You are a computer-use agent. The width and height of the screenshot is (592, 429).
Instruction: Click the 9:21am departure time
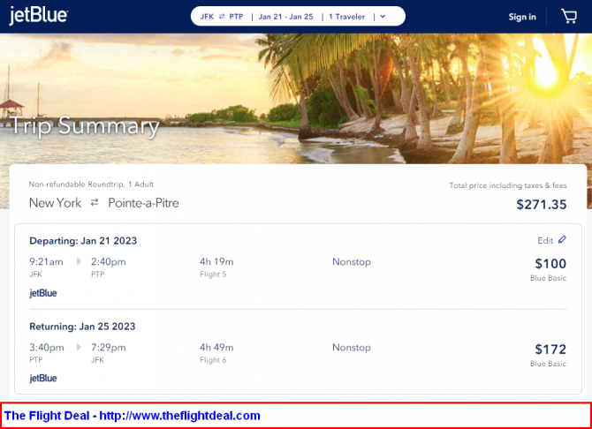tap(46, 262)
